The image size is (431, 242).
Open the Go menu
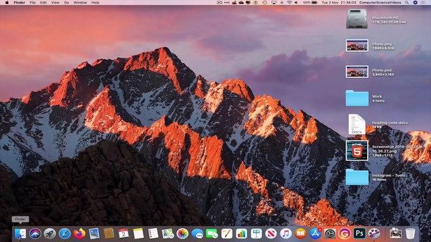67,3
